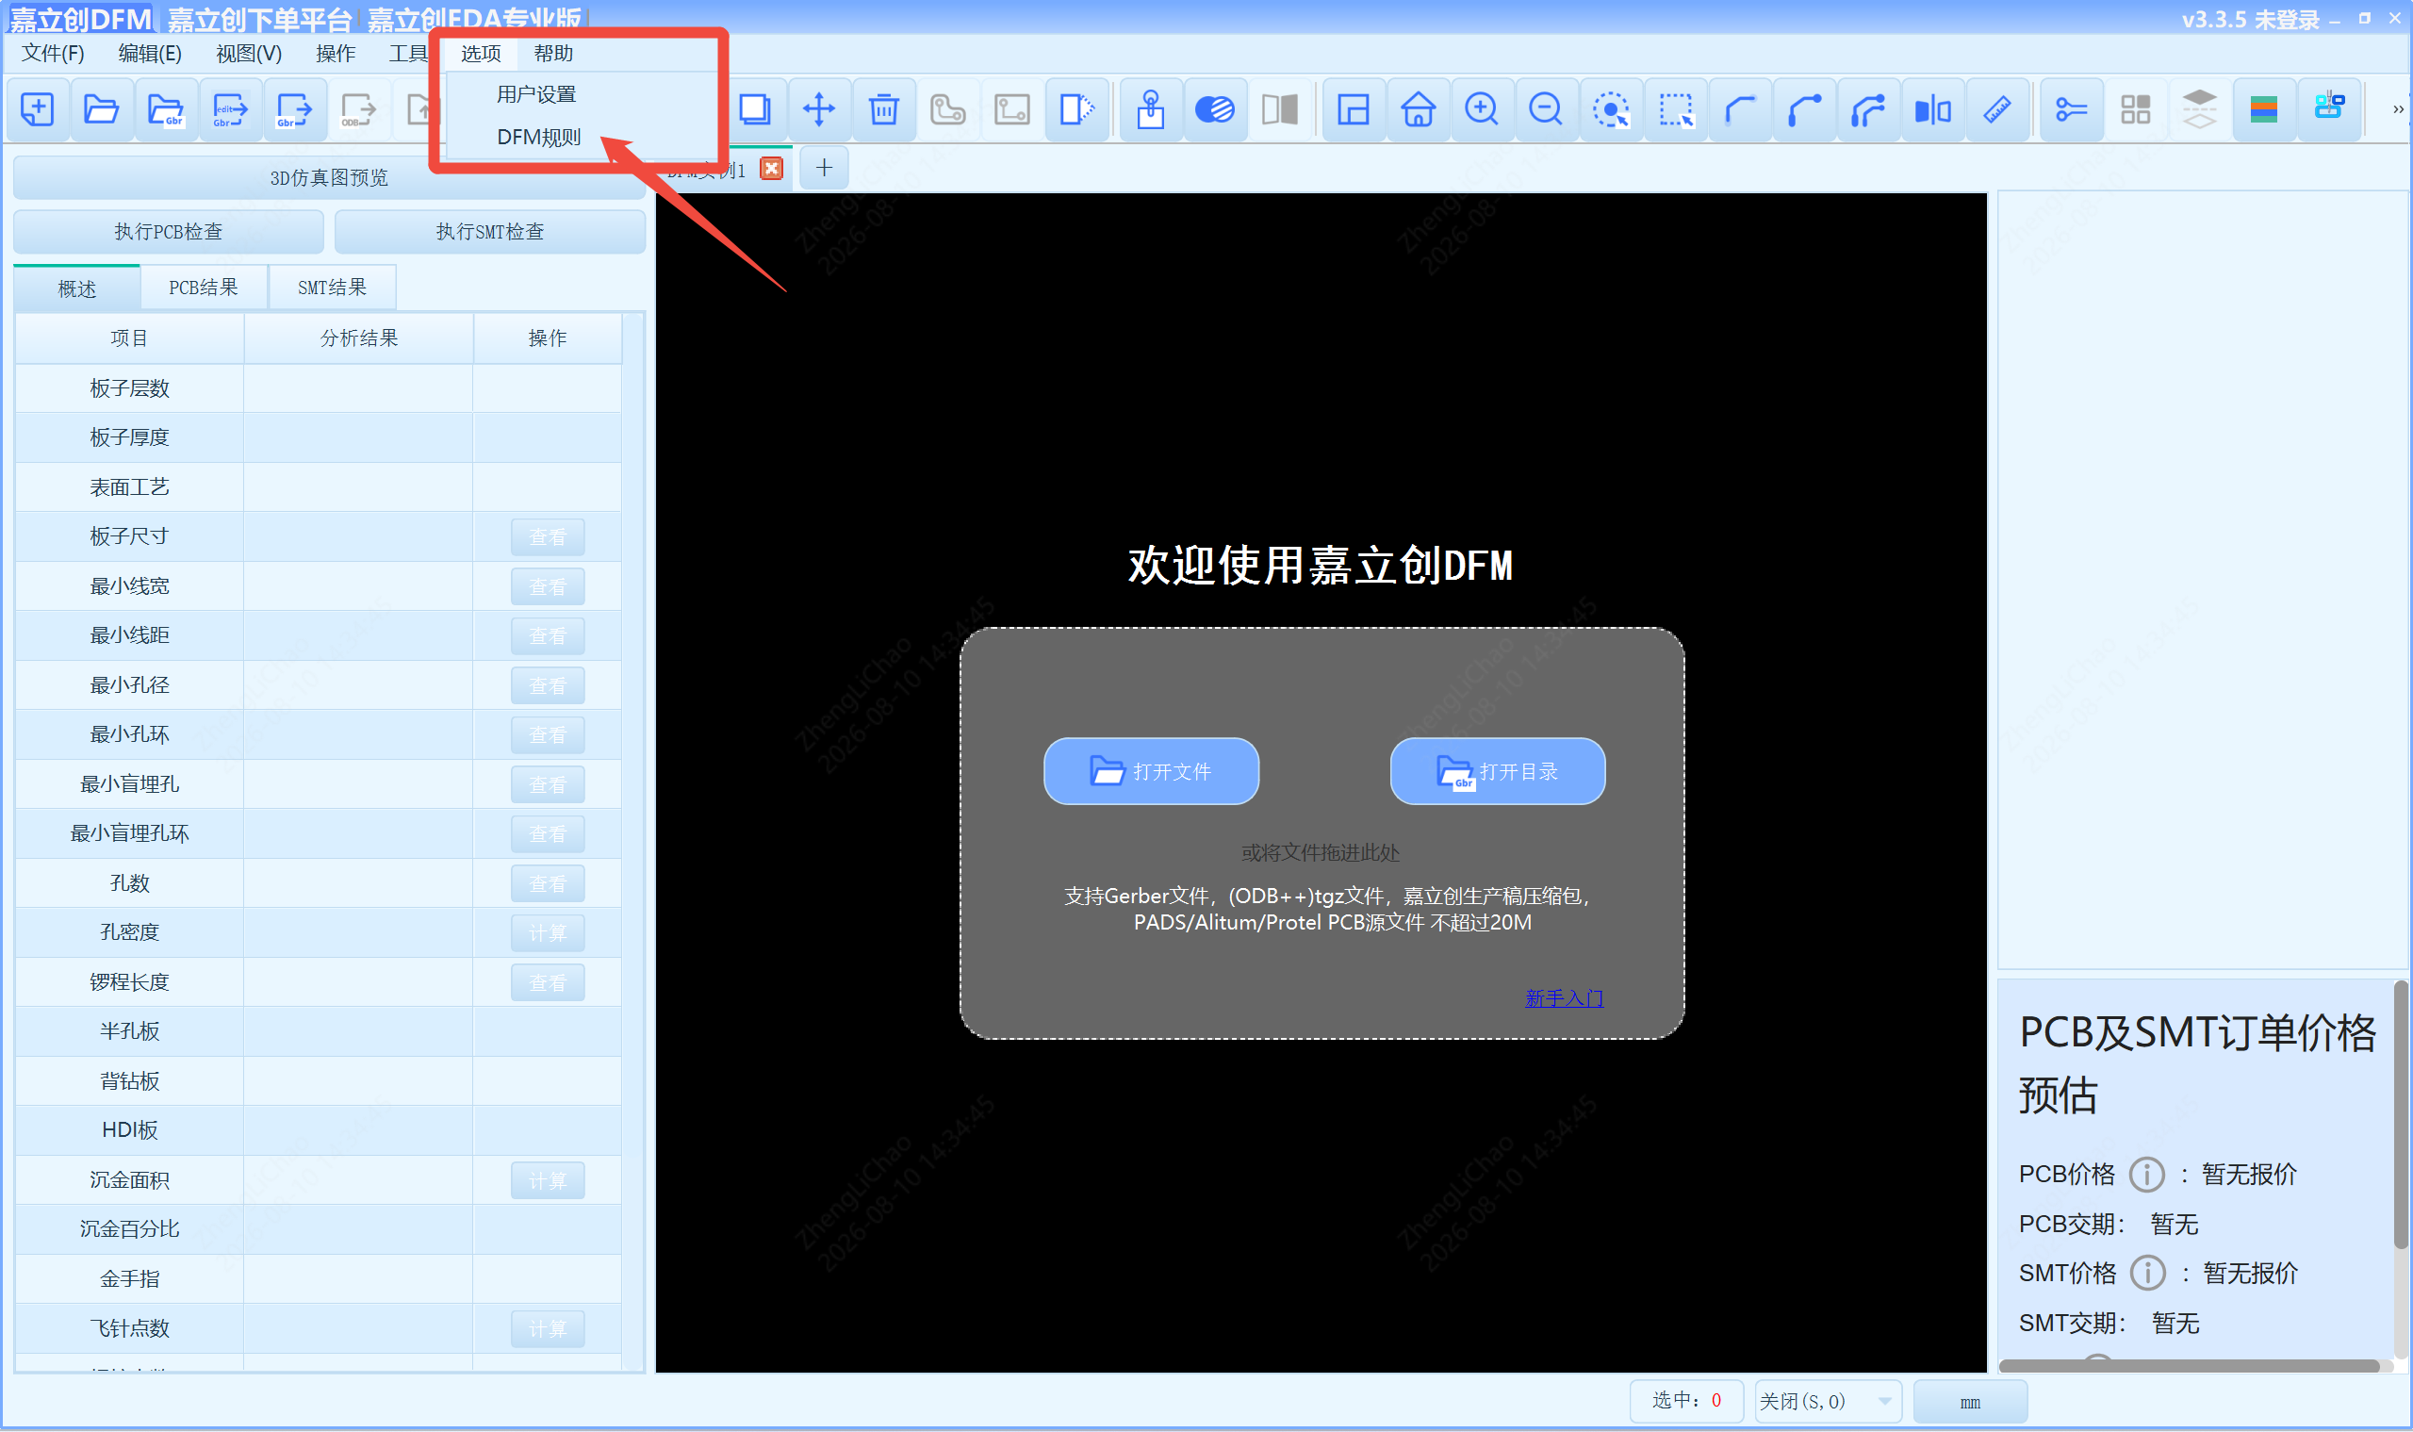This screenshot has height=1432, width=2413.
Task: Click the mm unit button
Action: [1970, 1401]
